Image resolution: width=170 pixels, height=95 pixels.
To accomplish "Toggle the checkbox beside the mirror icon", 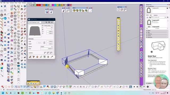I will click(52, 29).
